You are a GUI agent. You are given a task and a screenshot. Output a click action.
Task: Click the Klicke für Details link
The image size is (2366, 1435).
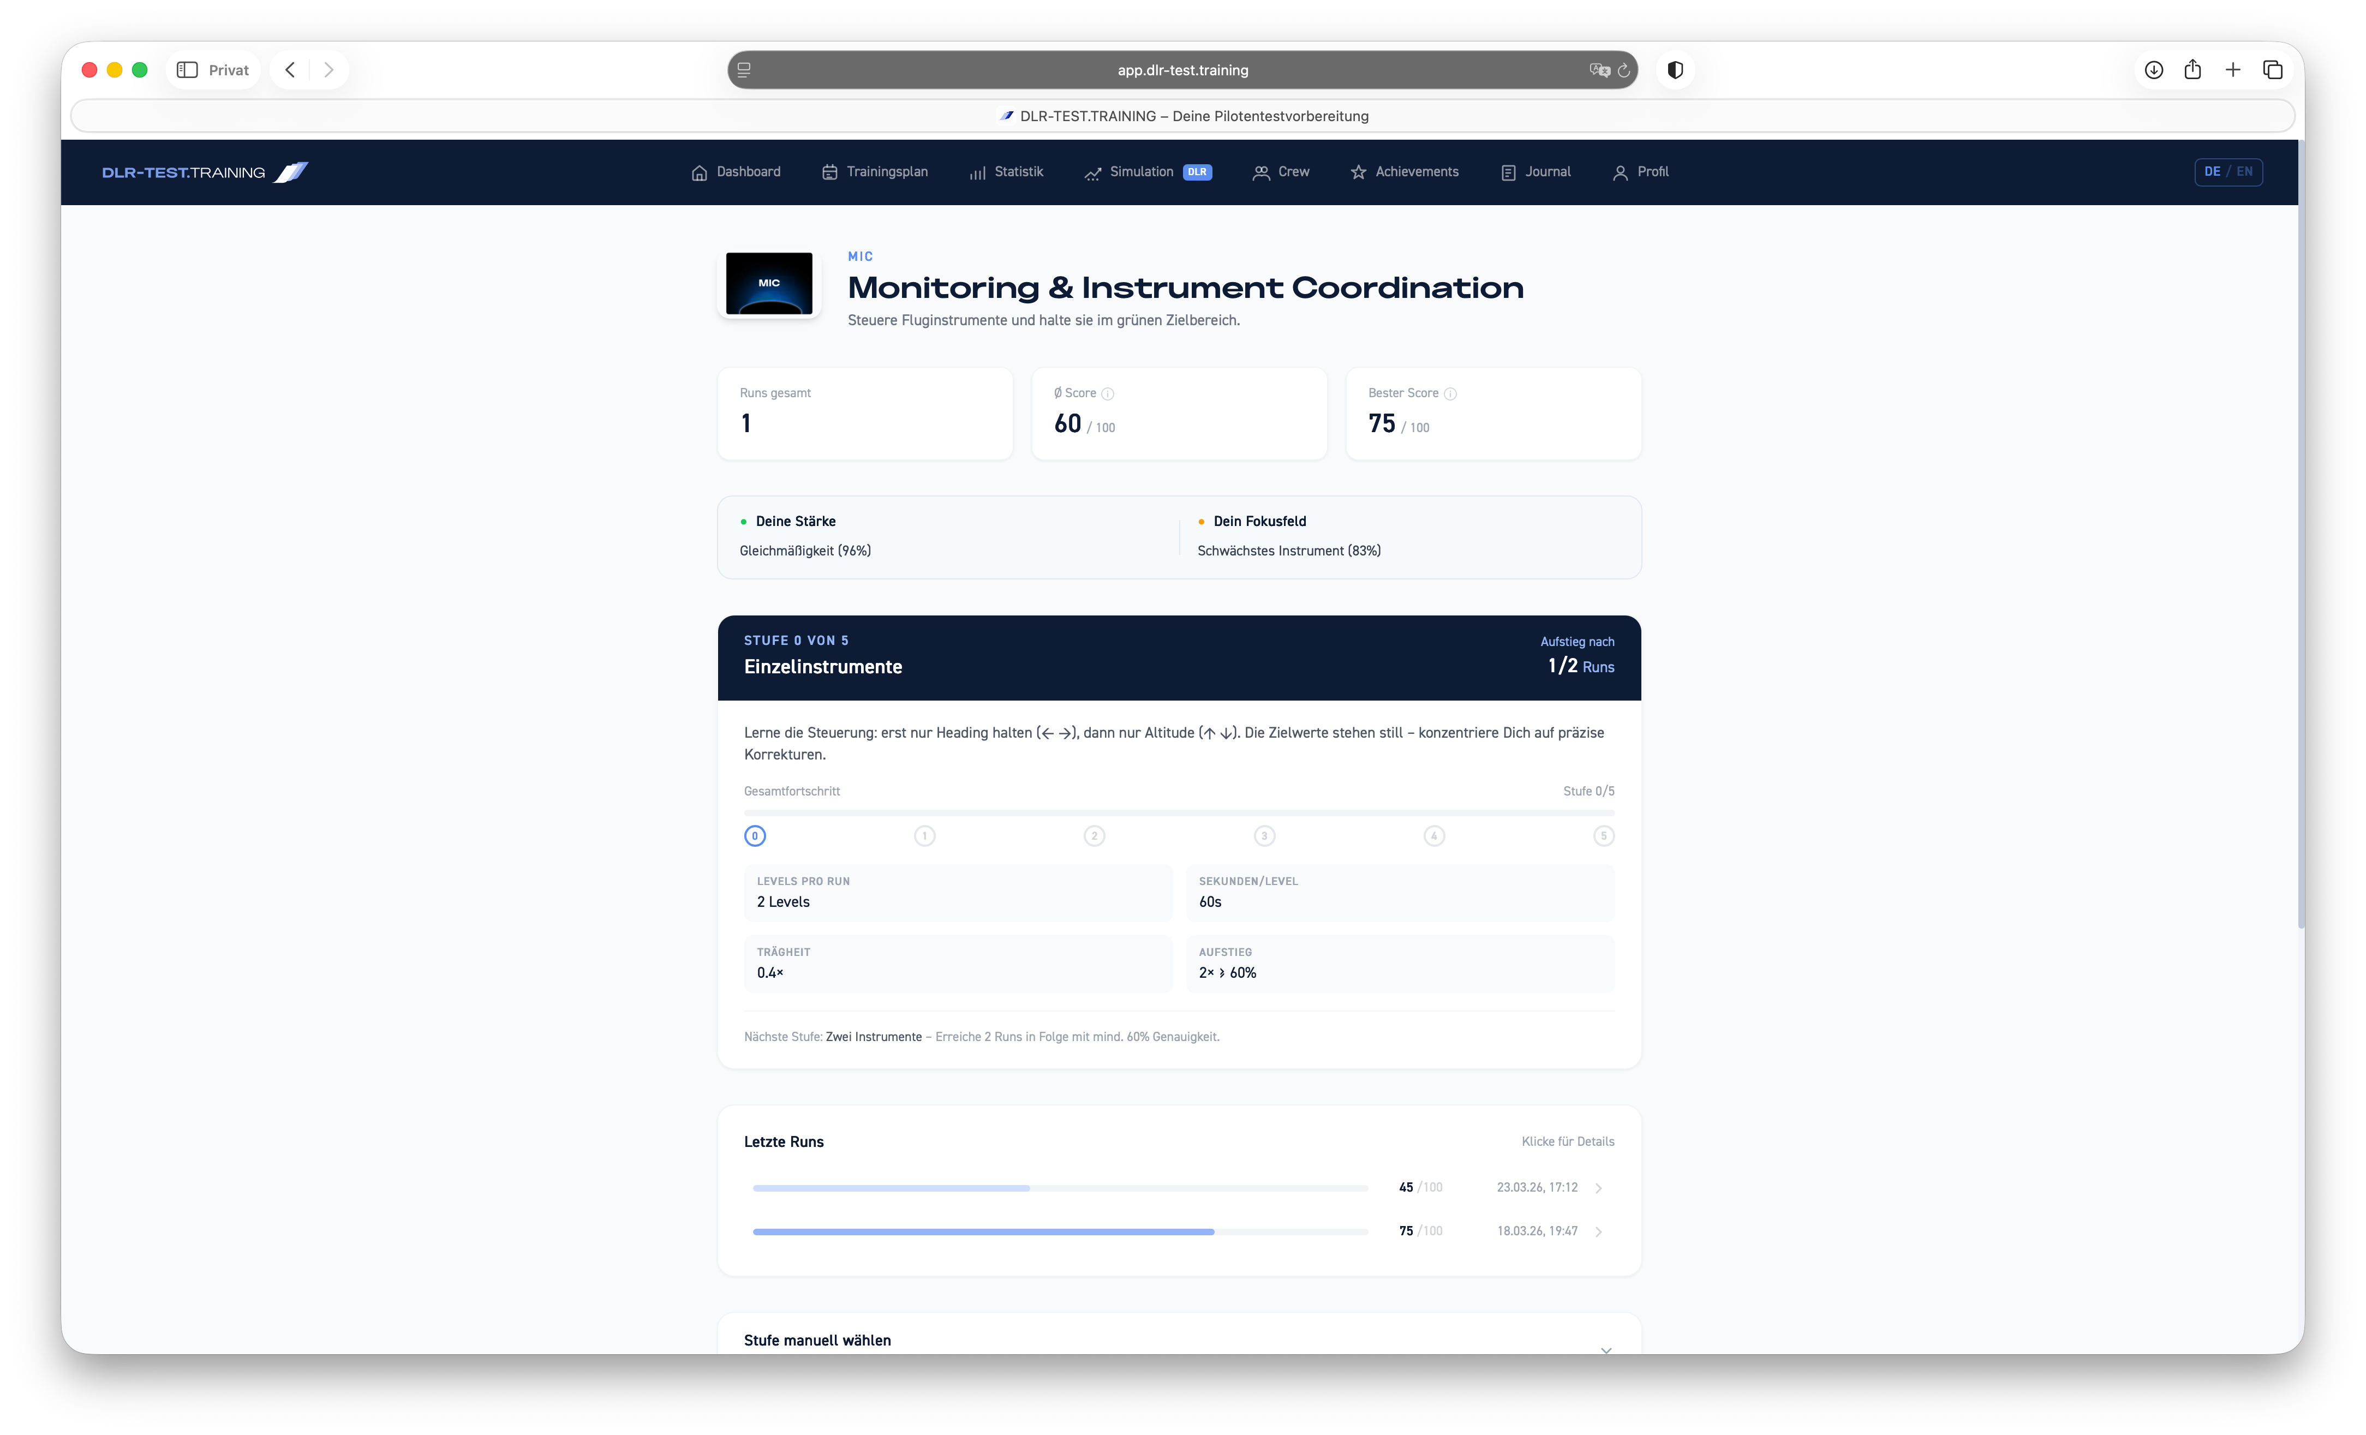[x=1567, y=1141]
